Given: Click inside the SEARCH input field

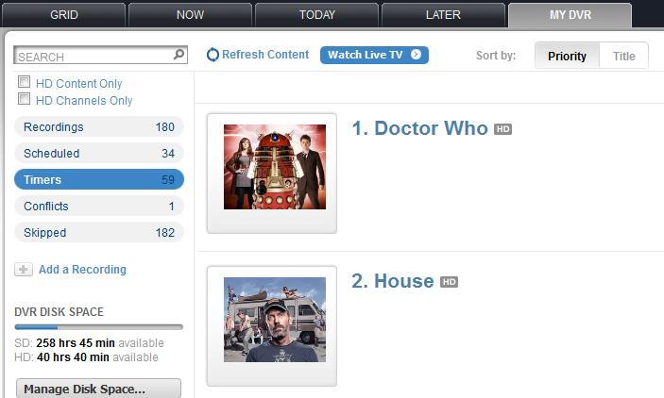Looking at the screenshot, I should pos(94,56).
